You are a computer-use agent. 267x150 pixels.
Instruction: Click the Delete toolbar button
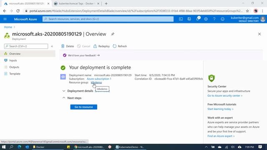point(68,46)
